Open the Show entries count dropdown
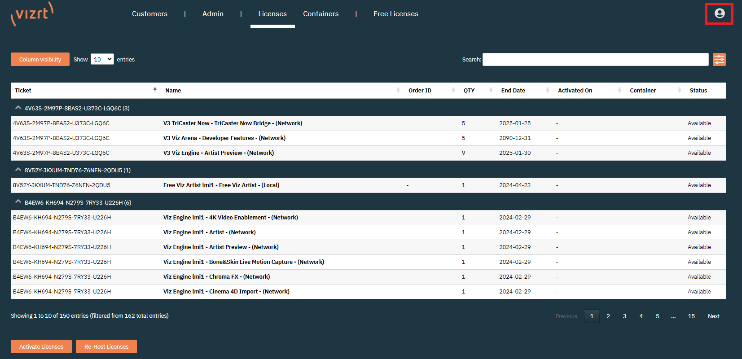The image size is (742, 359). pyautogui.click(x=102, y=59)
